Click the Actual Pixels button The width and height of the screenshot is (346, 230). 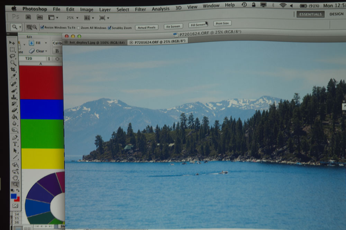[146, 28]
